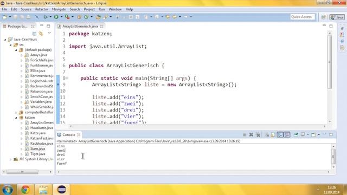
Task: Click the Quick Access search field
Action: tap(303, 17)
